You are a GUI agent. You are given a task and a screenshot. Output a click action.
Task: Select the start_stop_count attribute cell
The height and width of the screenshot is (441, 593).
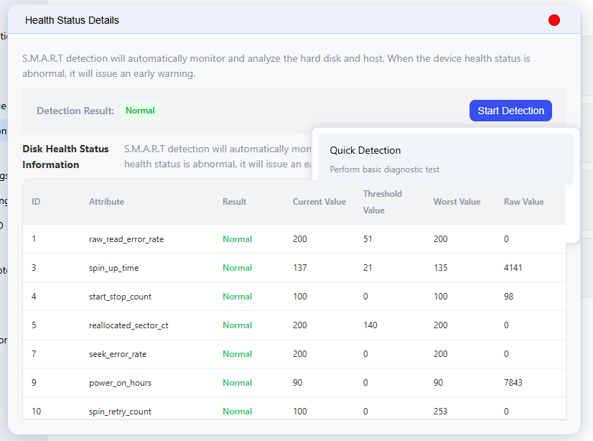click(121, 297)
